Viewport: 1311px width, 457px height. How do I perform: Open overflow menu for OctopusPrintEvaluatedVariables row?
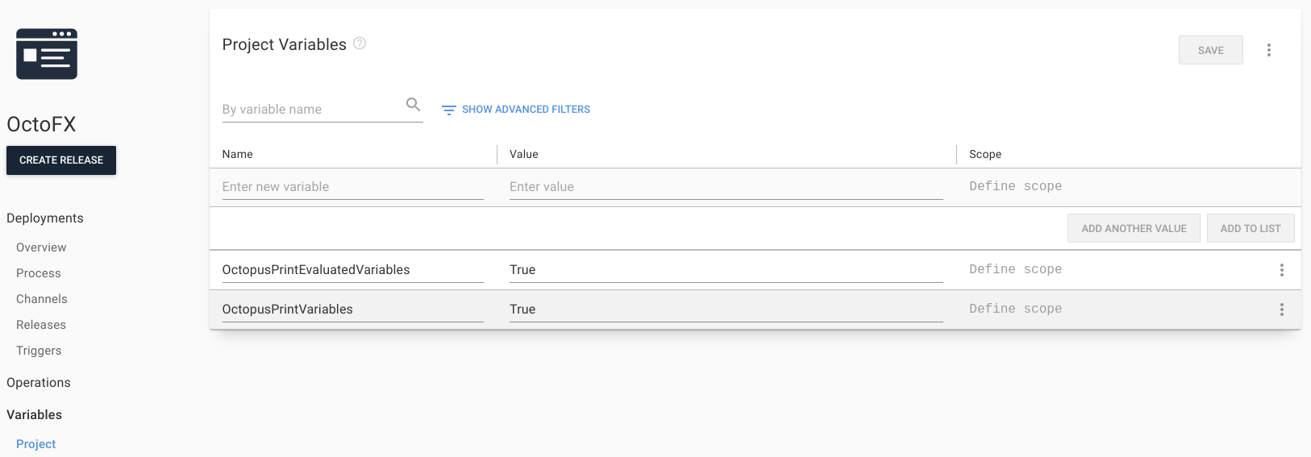1281,270
